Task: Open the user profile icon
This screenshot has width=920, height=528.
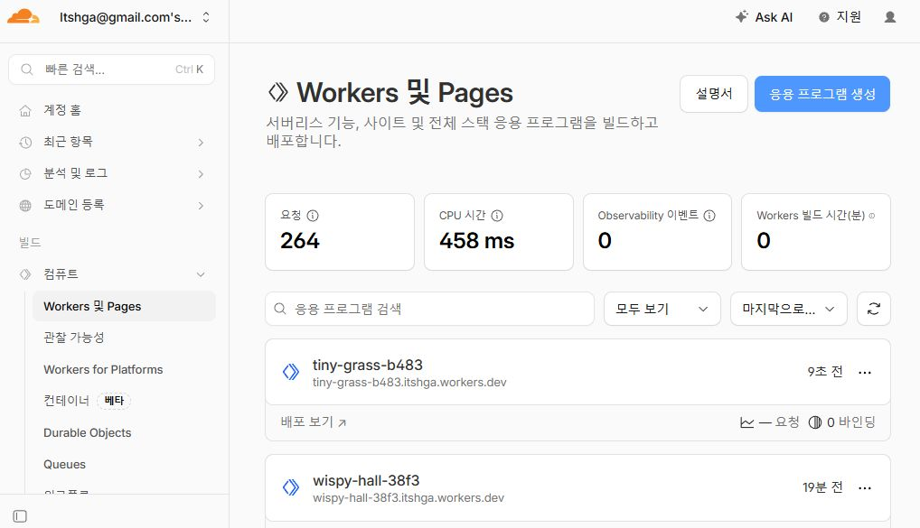Action: (x=889, y=17)
